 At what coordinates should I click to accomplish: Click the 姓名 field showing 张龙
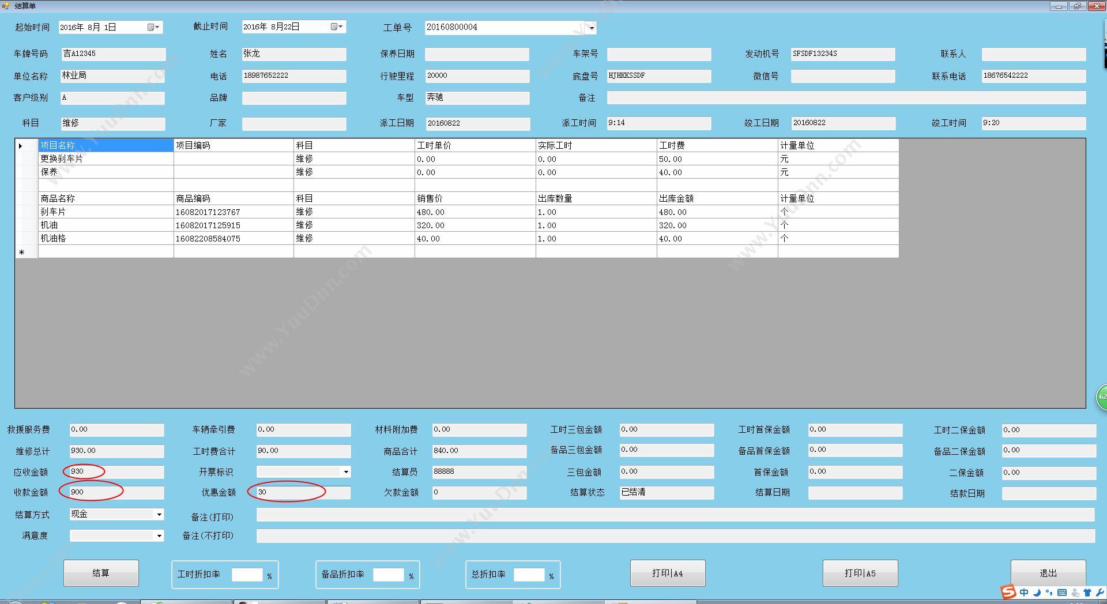(x=294, y=54)
